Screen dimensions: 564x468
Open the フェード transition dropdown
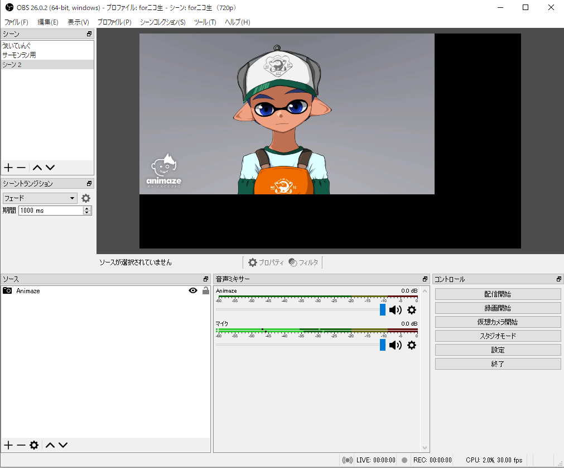click(40, 198)
